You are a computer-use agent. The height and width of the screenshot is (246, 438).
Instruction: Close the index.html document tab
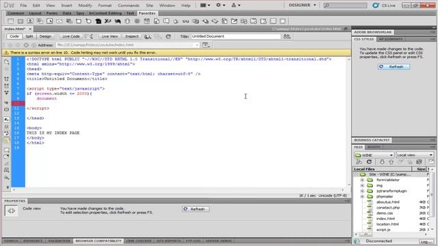(x=30, y=29)
